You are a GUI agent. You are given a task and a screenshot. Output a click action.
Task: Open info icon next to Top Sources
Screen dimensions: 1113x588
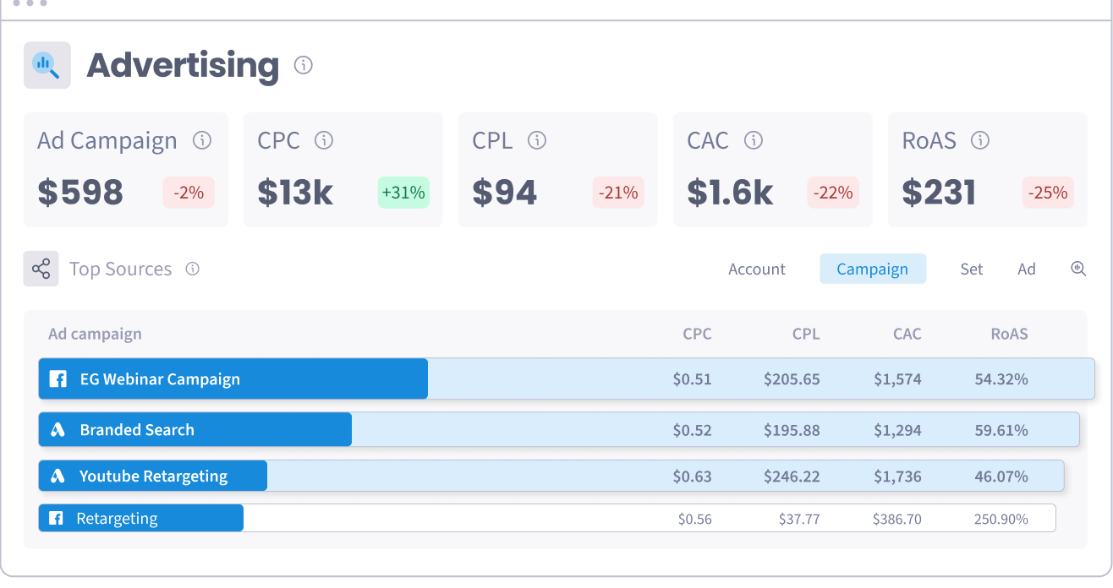[x=192, y=269]
